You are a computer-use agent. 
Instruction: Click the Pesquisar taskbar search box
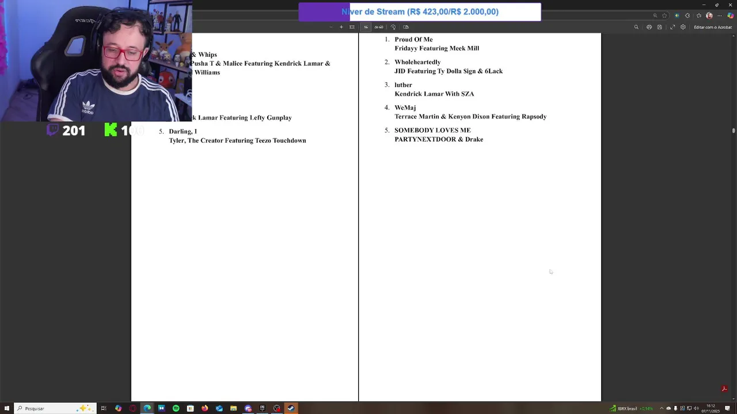point(55,408)
